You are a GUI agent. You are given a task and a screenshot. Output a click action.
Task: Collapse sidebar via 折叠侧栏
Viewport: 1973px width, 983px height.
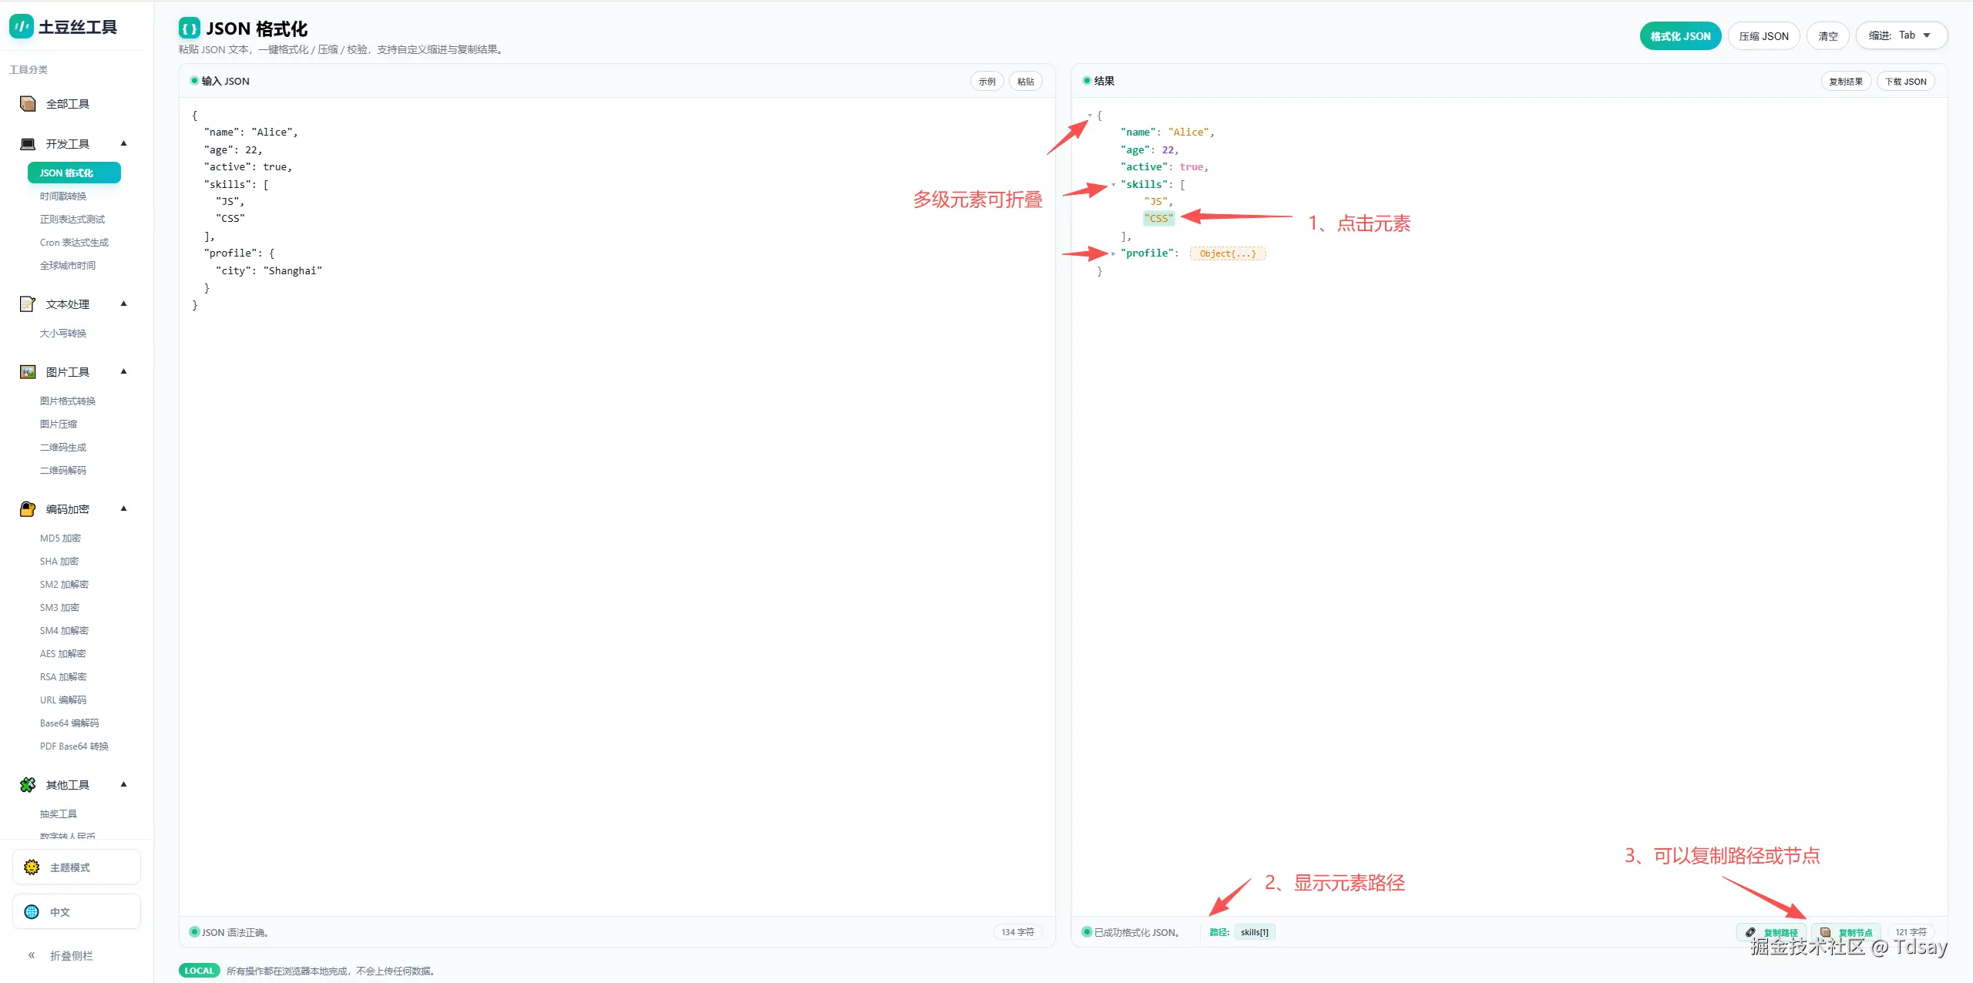tap(62, 956)
